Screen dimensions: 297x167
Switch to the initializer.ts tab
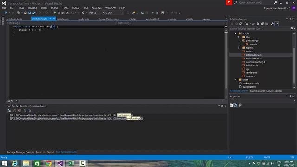coord(63,19)
